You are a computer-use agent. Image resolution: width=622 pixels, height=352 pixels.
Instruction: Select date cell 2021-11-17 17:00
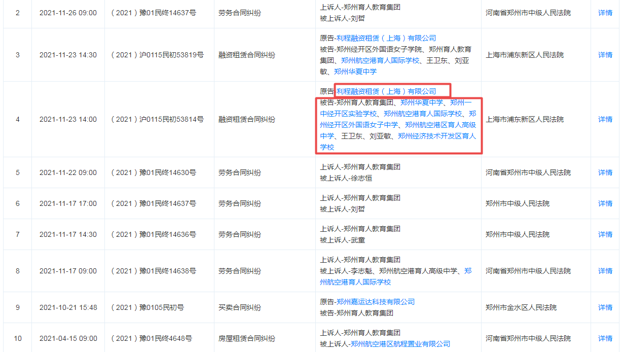[x=68, y=203]
